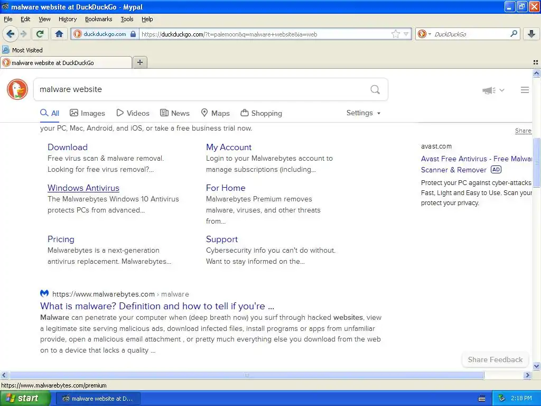The image size is (541, 406).
Task: Switch to Maps results
Action: coord(216,113)
